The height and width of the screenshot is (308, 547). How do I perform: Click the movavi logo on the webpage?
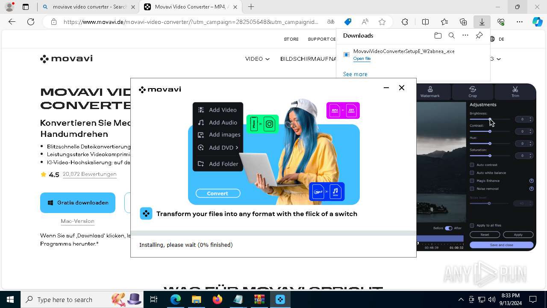click(x=66, y=59)
